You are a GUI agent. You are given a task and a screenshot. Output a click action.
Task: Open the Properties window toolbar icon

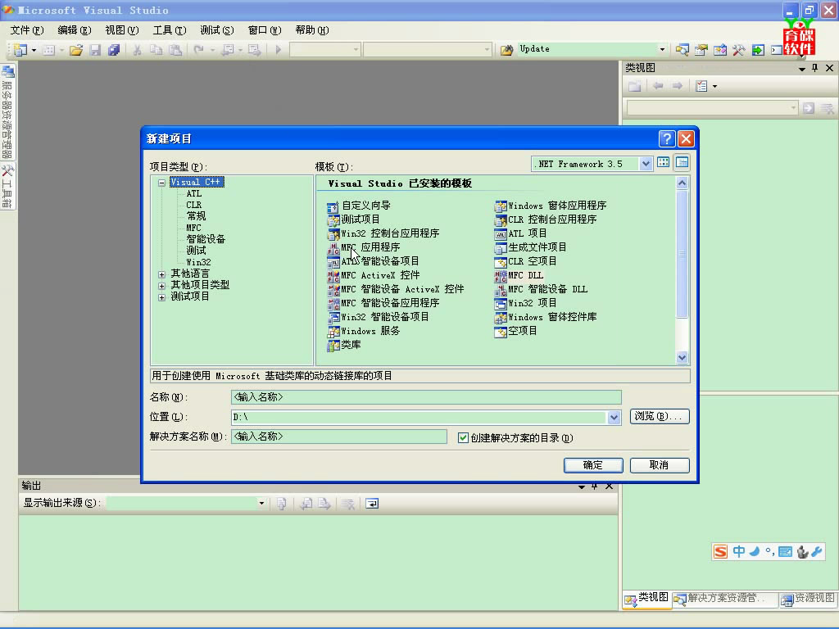pos(701,50)
